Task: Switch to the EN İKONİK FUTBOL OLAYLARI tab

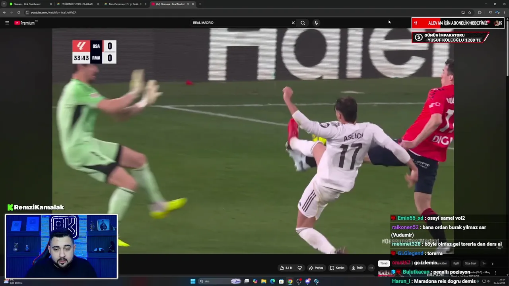Action: [77, 4]
